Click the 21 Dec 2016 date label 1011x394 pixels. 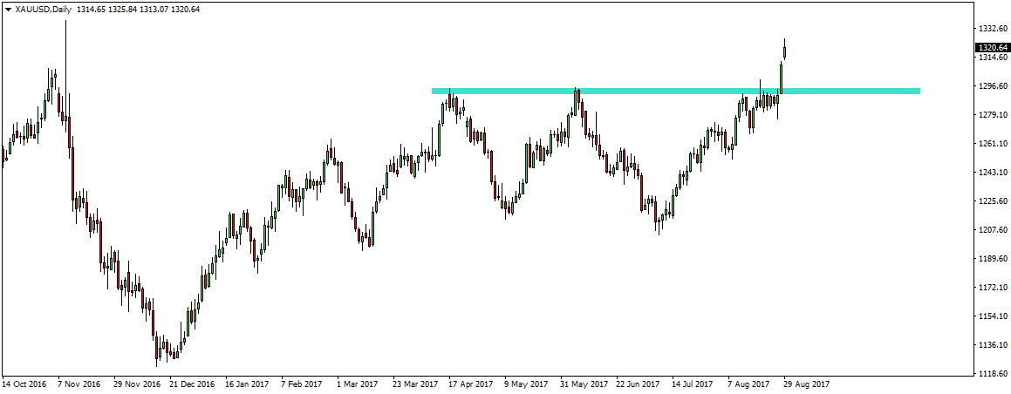(x=193, y=384)
